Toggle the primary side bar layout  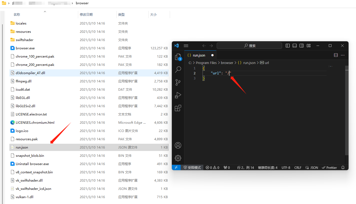point(288,46)
